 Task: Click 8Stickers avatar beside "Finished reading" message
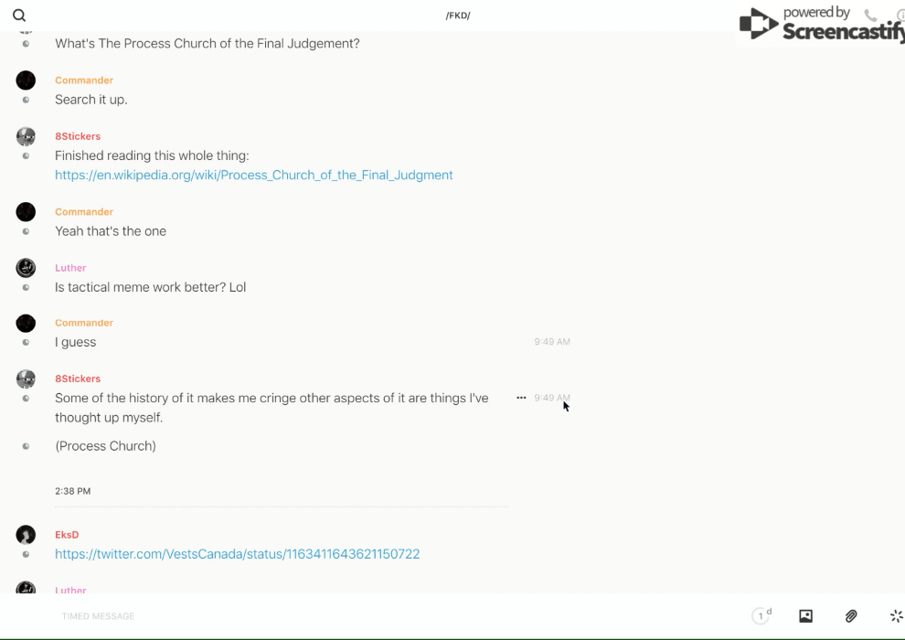tap(26, 137)
